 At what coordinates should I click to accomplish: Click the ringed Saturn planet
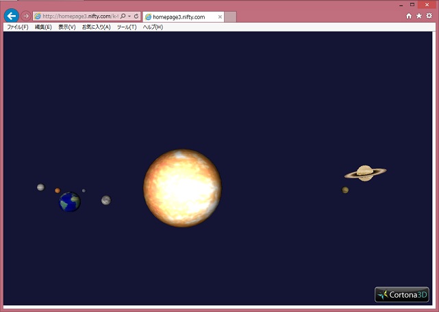[x=365, y=173]
